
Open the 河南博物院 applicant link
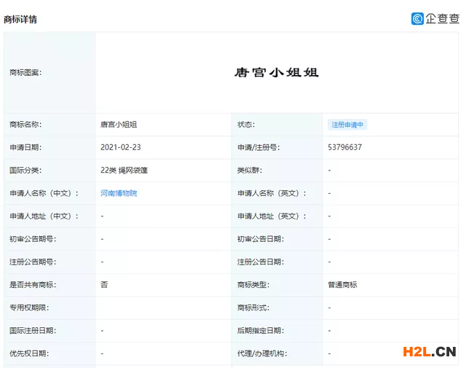(119, 193)
